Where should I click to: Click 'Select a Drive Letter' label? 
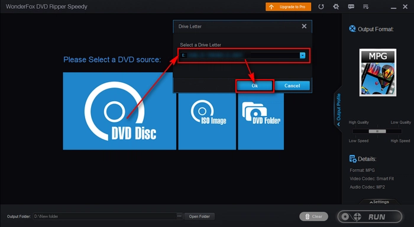(x=200, y=45)
